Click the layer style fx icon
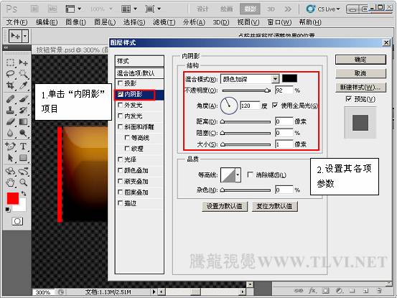 pyautogui.click(x=312, y=291)
